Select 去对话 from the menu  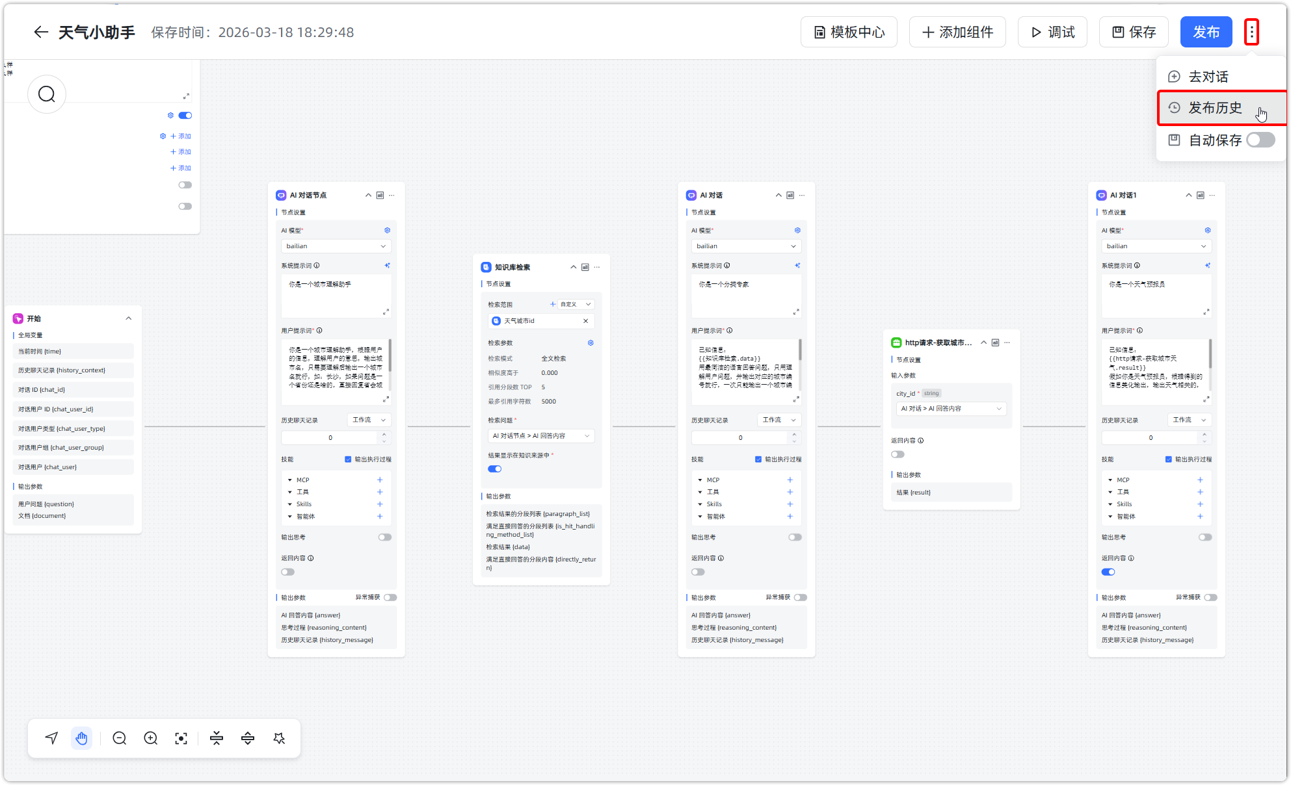pyautogui.click(x=1208, y=77)
